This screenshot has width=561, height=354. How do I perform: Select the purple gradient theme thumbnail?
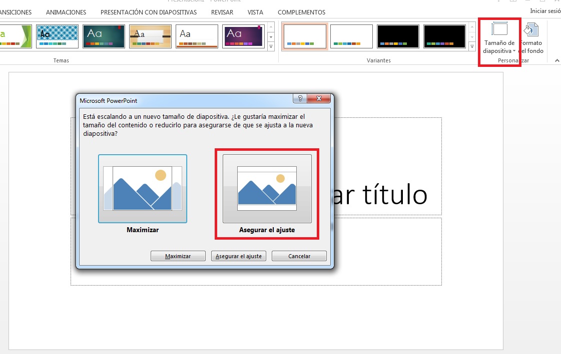243,36
